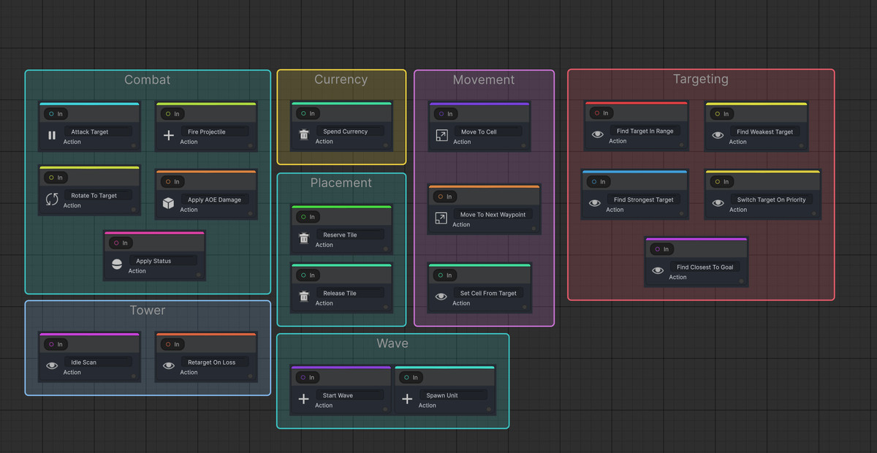
Task: Click the eye icon on Find Strongest Target
Action: click(594, 203)
